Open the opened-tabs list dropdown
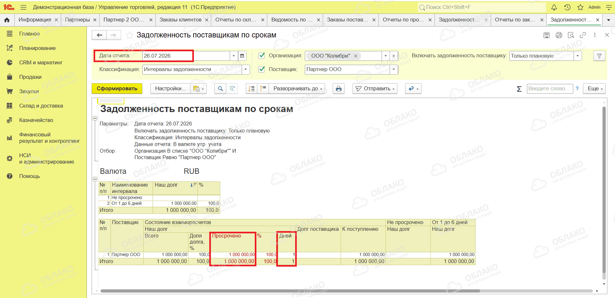Viewport: 615px width, 298px height. coord(609,20)
